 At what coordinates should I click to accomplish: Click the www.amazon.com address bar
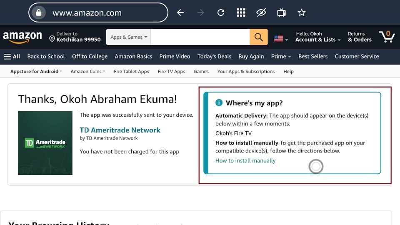pyautogui.click(x=98, y=13)
